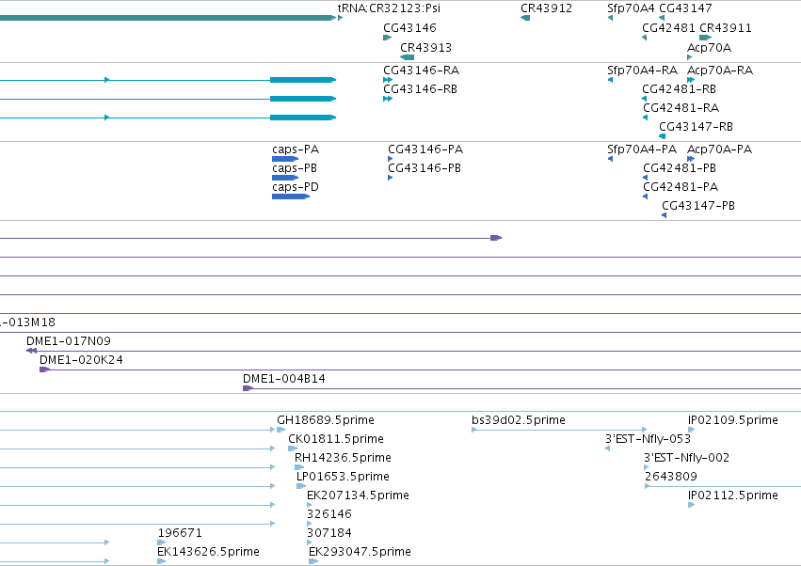Select the Sfp70A4-PA protein label
801x566 pixels.
click(642, 149)
